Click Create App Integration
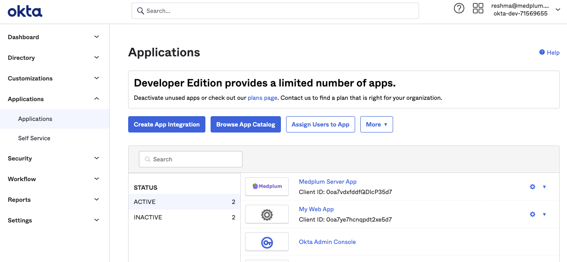 tap(167, 124)
